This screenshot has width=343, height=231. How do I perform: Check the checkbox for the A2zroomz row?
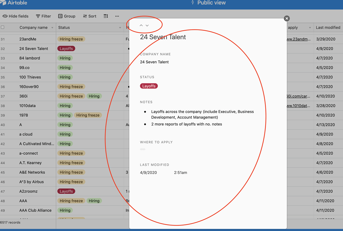coord(3,191)
